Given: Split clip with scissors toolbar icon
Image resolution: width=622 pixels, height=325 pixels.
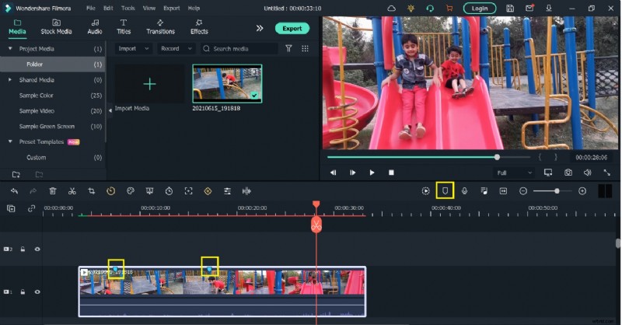Looking at the screenshot, I should pyautogui.click(x=72, y=191).
